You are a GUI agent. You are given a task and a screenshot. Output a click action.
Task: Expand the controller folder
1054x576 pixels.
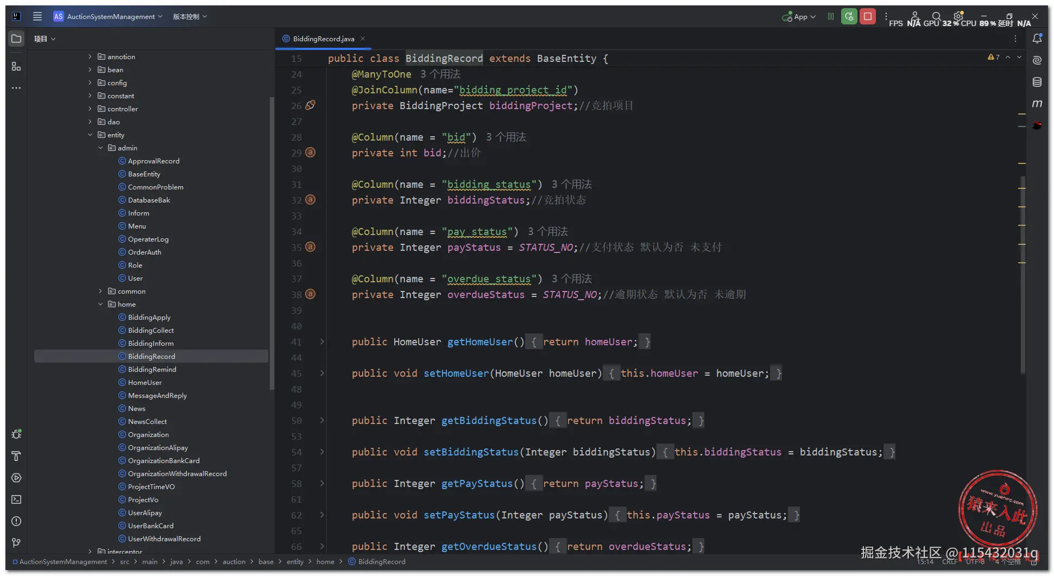pyautogui.click(x=90, y=109)
